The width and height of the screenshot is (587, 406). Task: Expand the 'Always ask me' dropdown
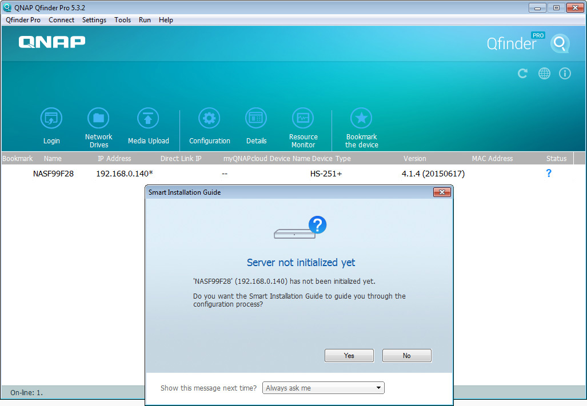click(x=324, y=388)
